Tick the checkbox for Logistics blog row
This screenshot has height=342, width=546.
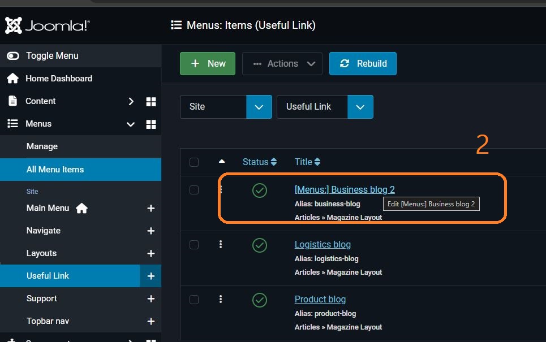[194, 245]
